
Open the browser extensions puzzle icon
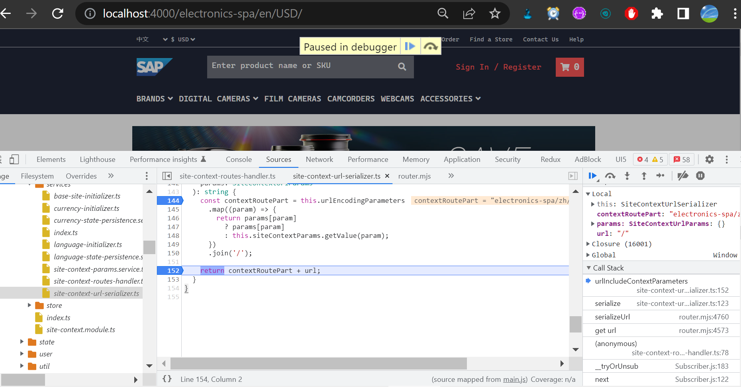coord(657,14)
